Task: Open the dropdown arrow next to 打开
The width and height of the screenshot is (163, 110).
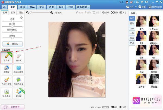Action: click(136, 7)
